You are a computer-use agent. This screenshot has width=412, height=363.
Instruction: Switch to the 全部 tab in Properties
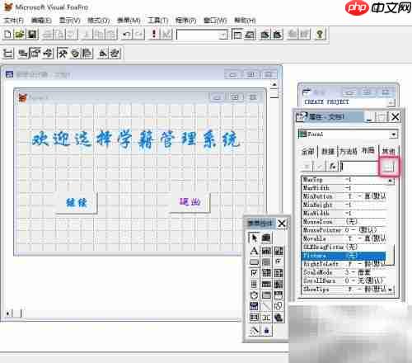tap(307, 151)
